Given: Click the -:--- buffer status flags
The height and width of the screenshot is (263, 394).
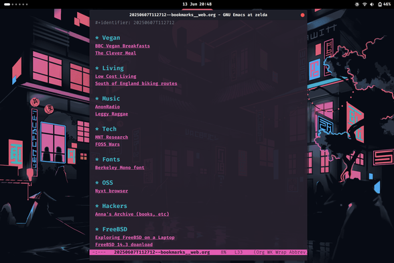Looking at the screenshot, I should [99, 252].
